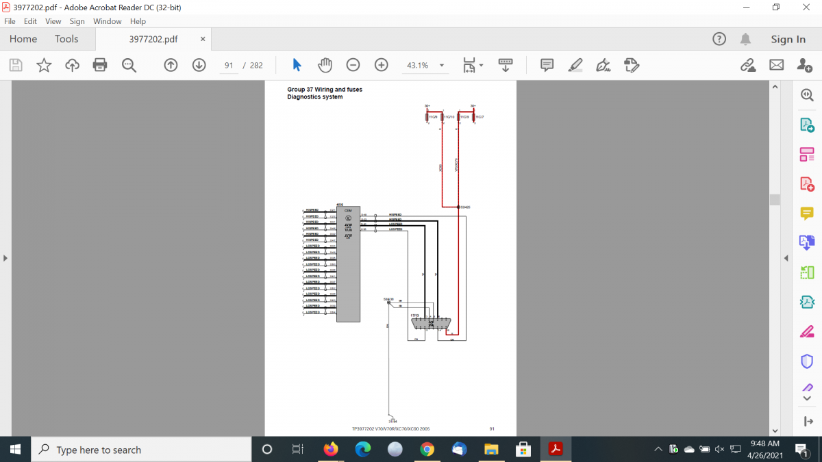Viewport: 822px width, 462px height.
Task: Go to the previous page with up arrow
Action: [x=171, y=65]
